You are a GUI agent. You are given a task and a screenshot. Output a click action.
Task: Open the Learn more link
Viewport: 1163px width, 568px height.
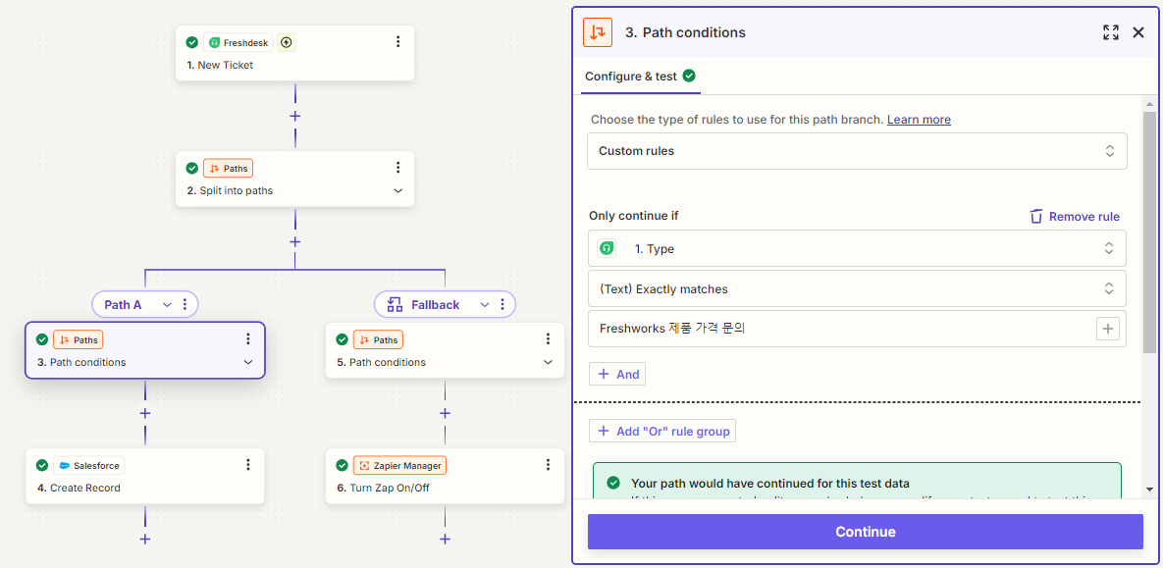919,120
